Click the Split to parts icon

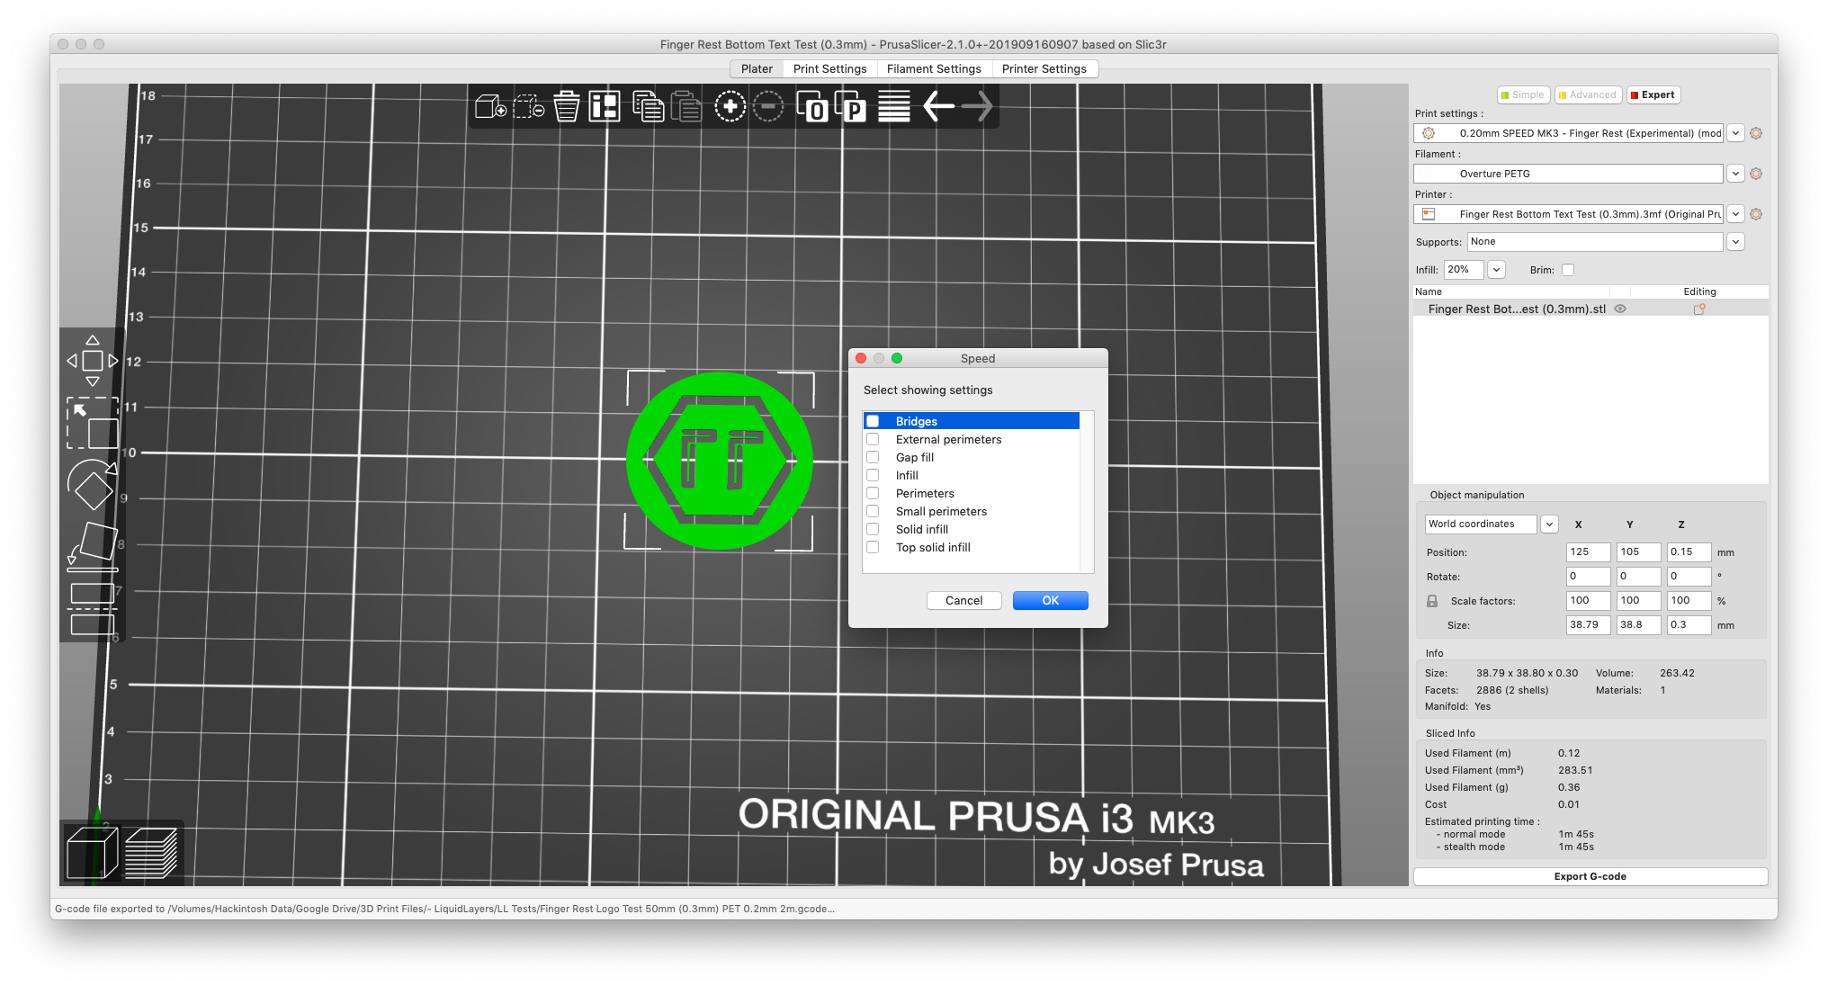pyautogui.click(x=850, y=107)
